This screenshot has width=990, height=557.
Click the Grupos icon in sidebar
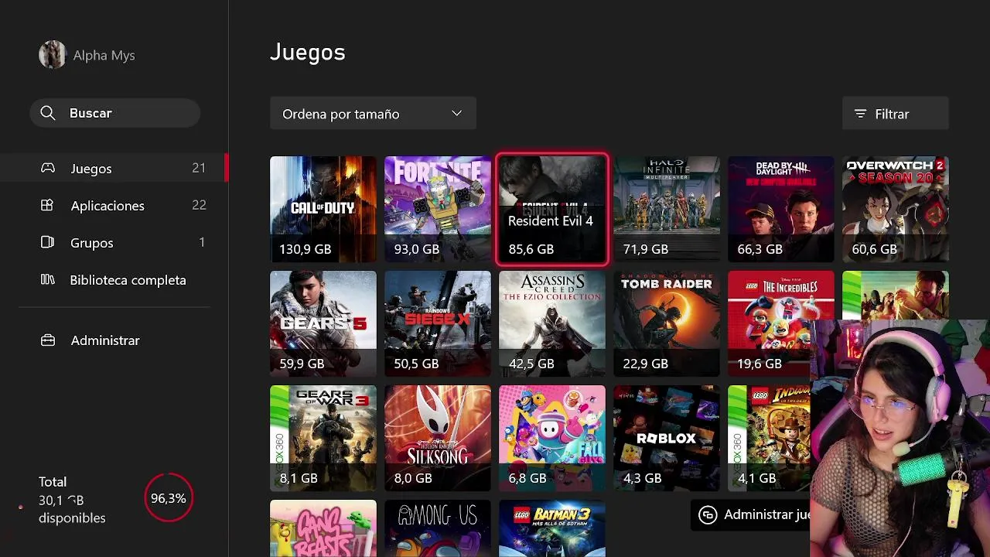point(47,242)
